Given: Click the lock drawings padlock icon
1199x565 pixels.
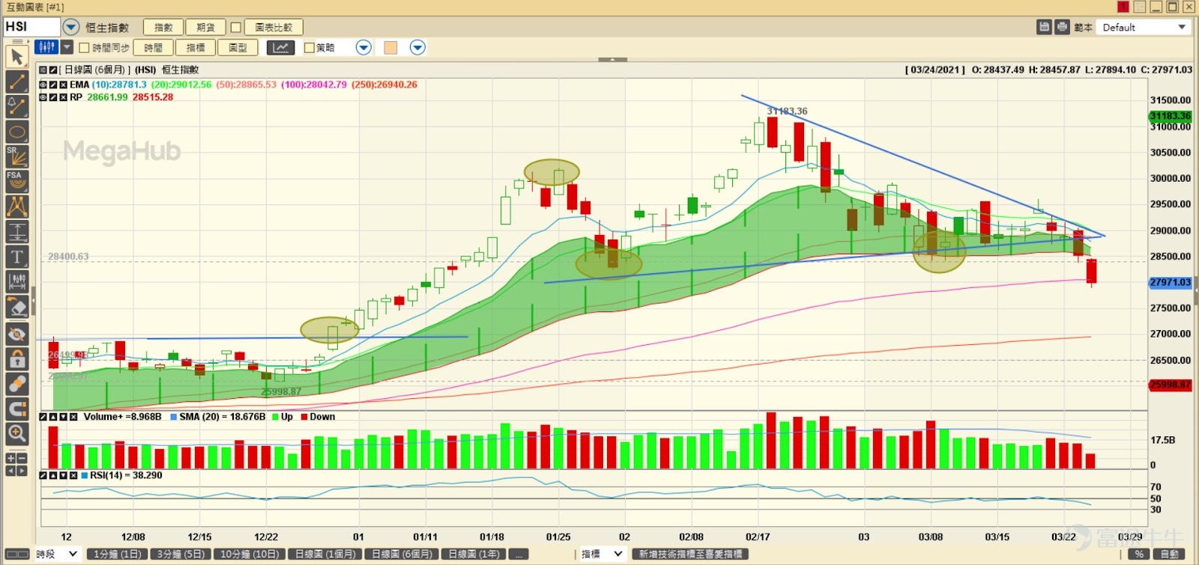Looking at the screenshot, I should tap(16, 359).
